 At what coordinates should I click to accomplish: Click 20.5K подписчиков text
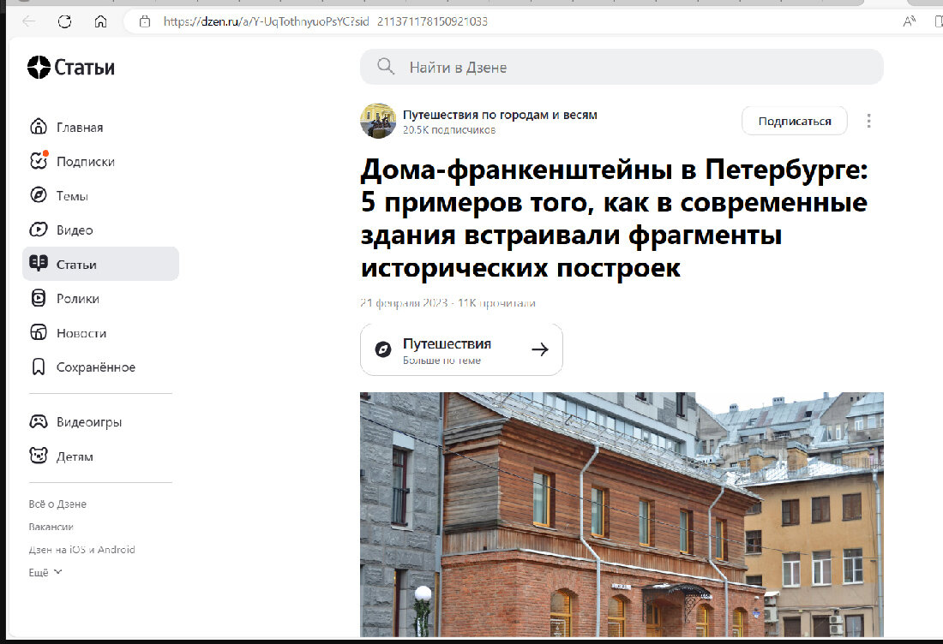(449, 130)
